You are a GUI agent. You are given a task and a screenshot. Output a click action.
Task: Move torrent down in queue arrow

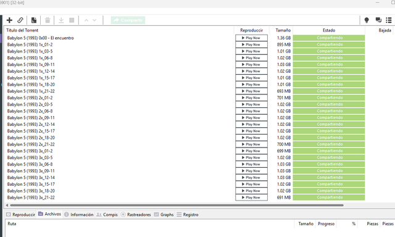point(94,20)
